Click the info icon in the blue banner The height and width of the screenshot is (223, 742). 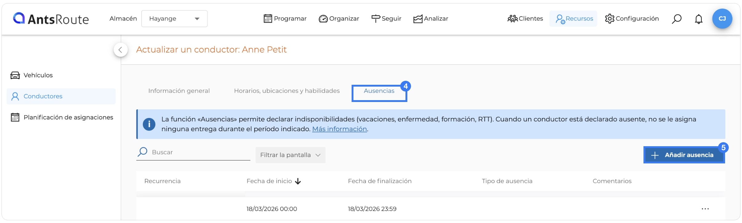(x=149, y=124)
